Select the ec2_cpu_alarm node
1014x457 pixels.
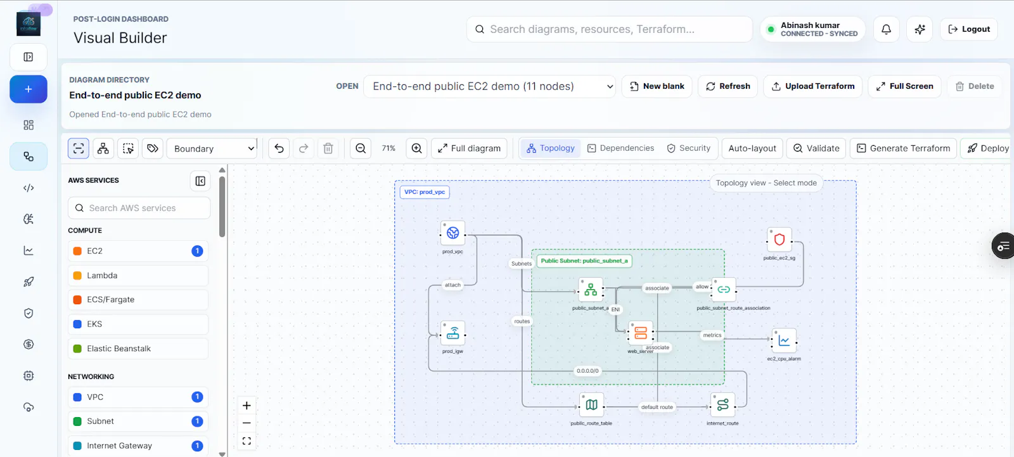[784, 341]
